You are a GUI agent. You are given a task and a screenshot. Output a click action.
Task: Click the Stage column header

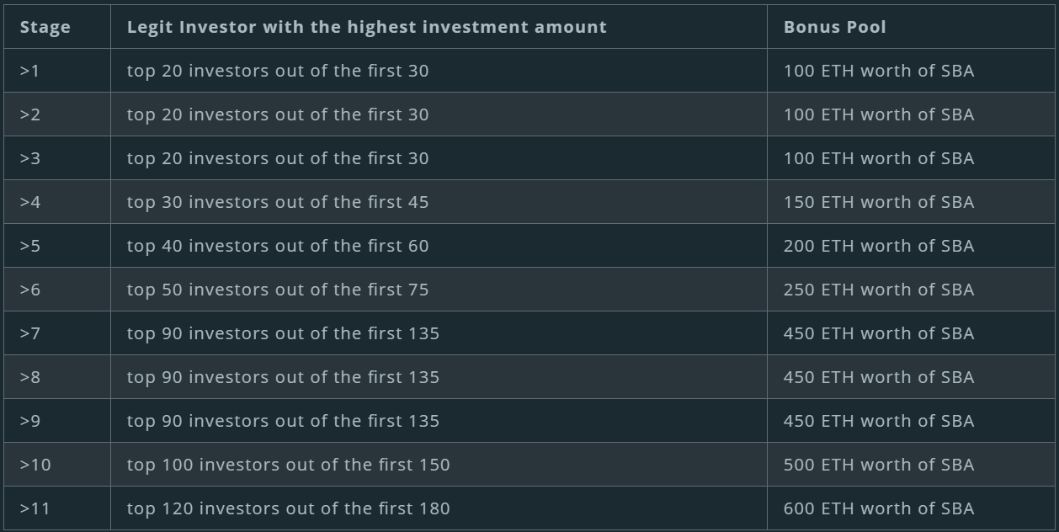[x=56, y=27]
